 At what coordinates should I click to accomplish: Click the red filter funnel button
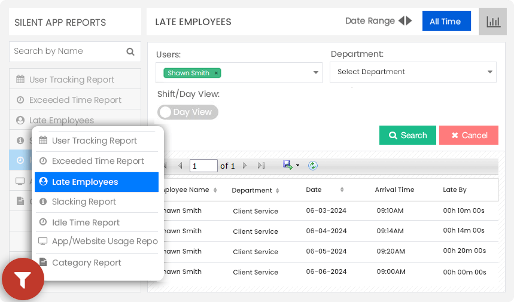point(23,279)
